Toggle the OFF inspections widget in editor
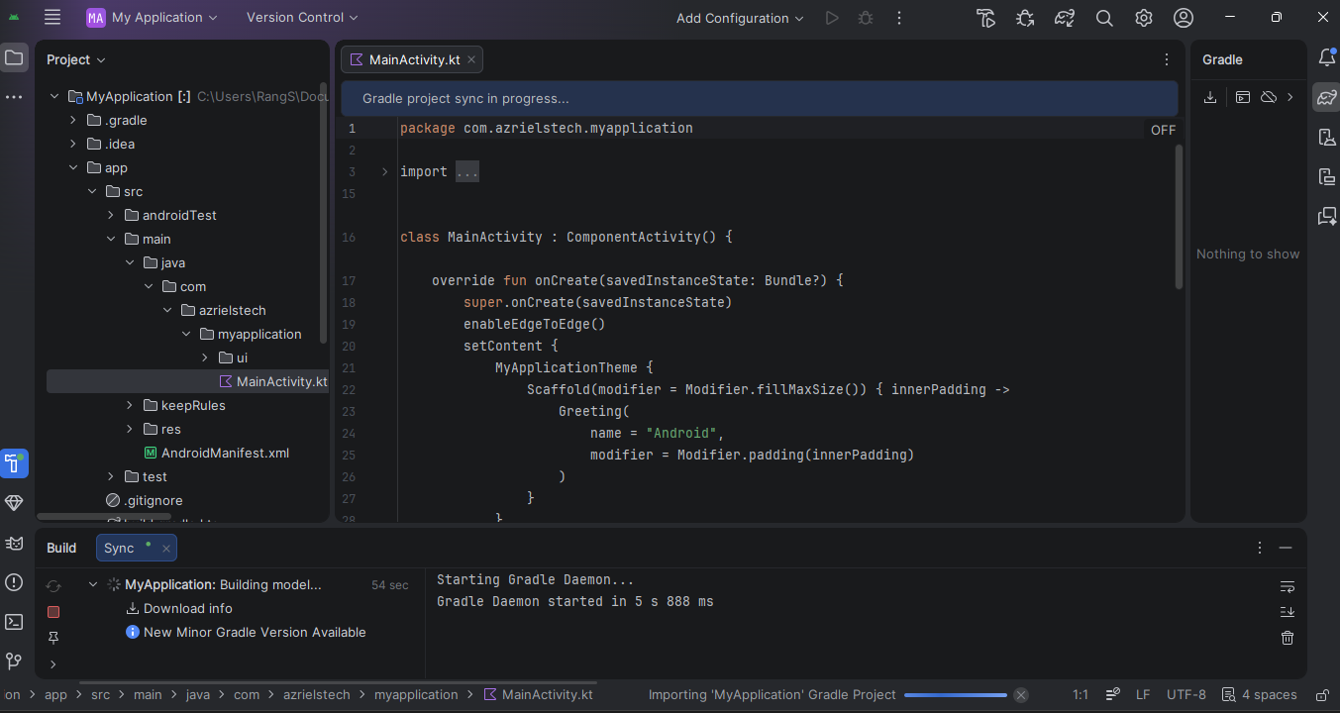The width and height of the screenshot is (1340, 713). tap(1164, 130)
